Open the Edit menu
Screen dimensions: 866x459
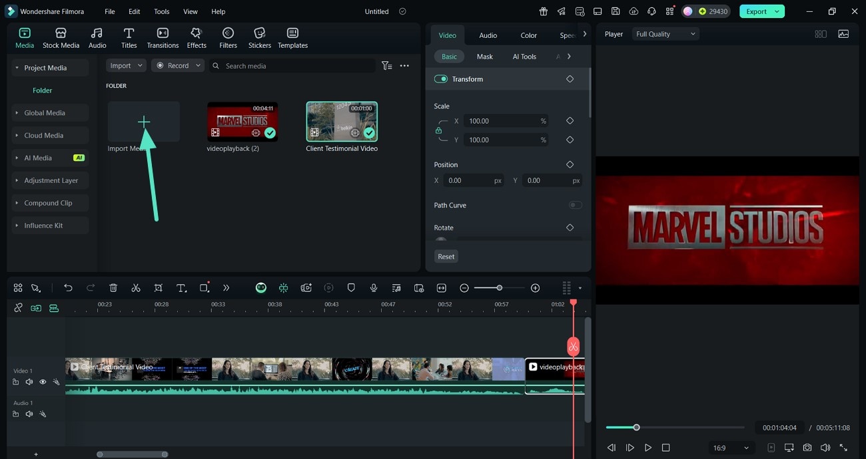point(135,11)
